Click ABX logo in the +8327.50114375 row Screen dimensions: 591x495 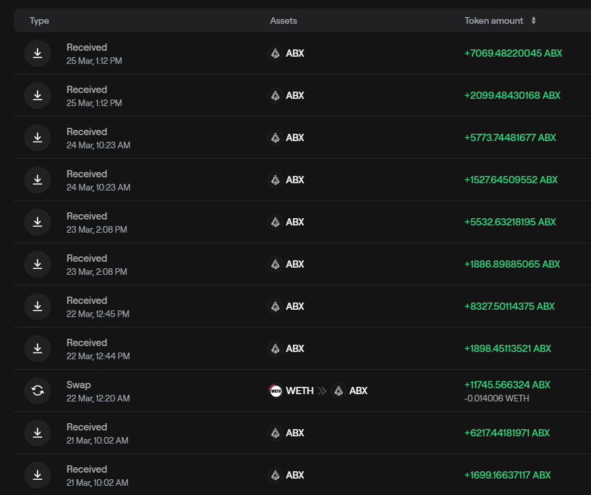275,306
